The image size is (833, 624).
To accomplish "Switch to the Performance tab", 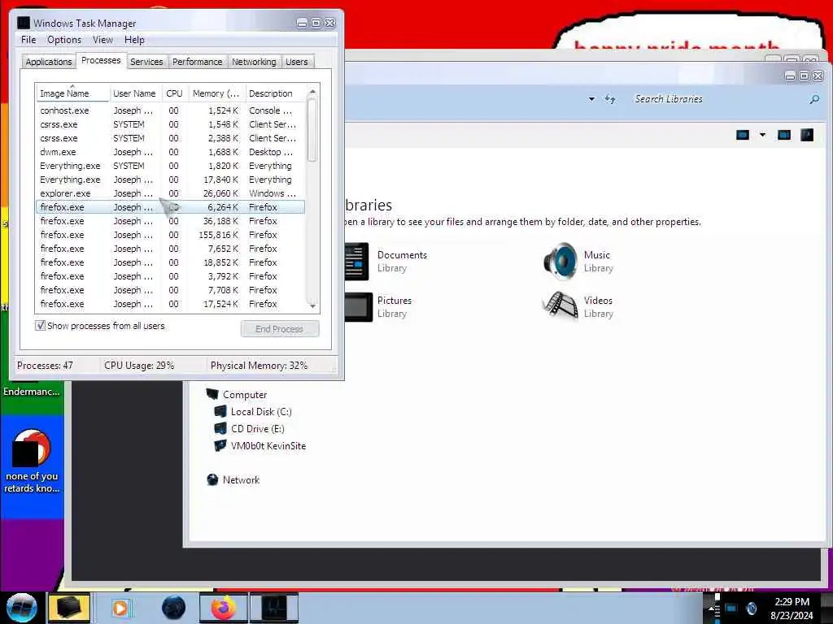I will click(x=197, y=62).
